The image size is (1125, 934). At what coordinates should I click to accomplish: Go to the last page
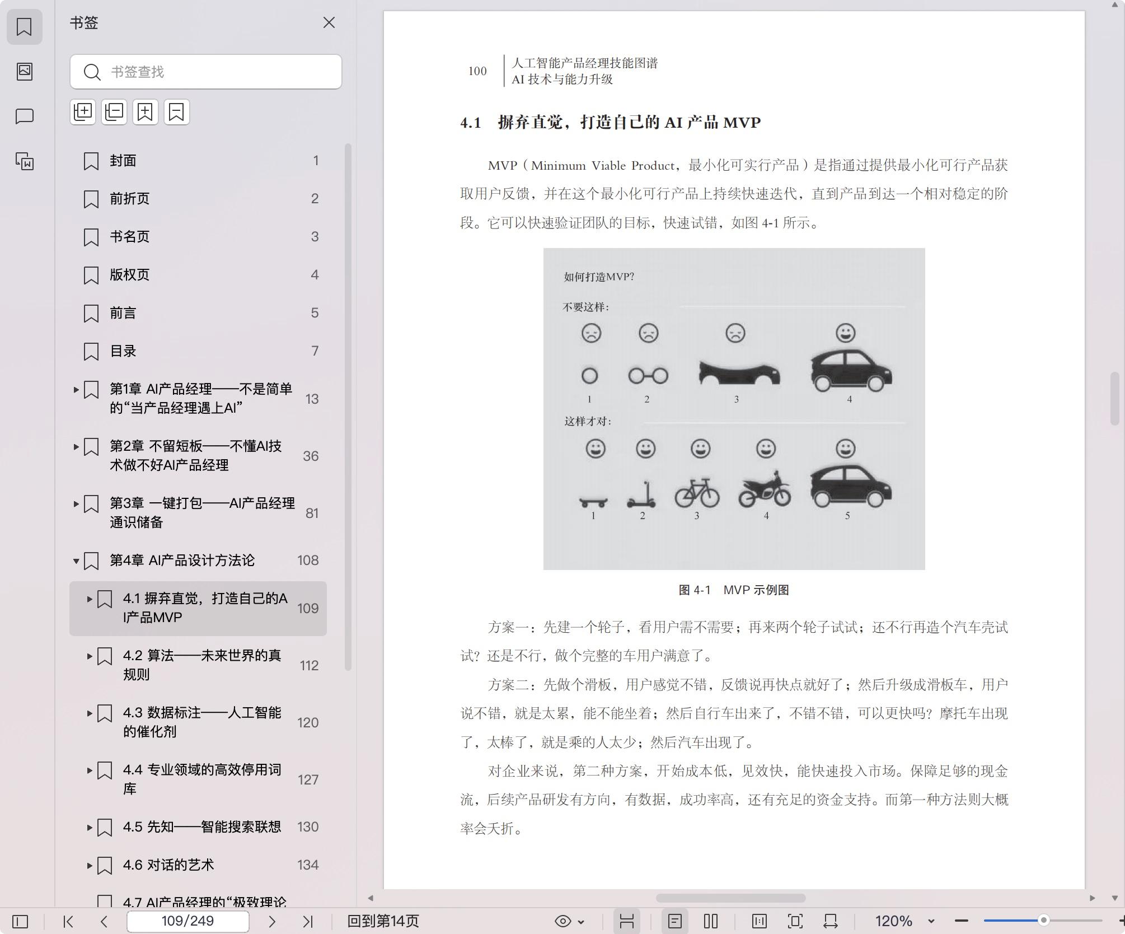click(x=308, y=921)
